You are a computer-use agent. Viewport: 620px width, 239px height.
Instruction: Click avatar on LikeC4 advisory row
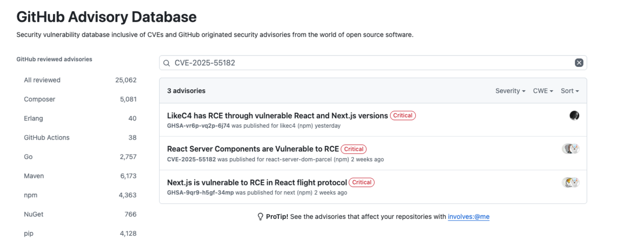click(x=574, y=115)
